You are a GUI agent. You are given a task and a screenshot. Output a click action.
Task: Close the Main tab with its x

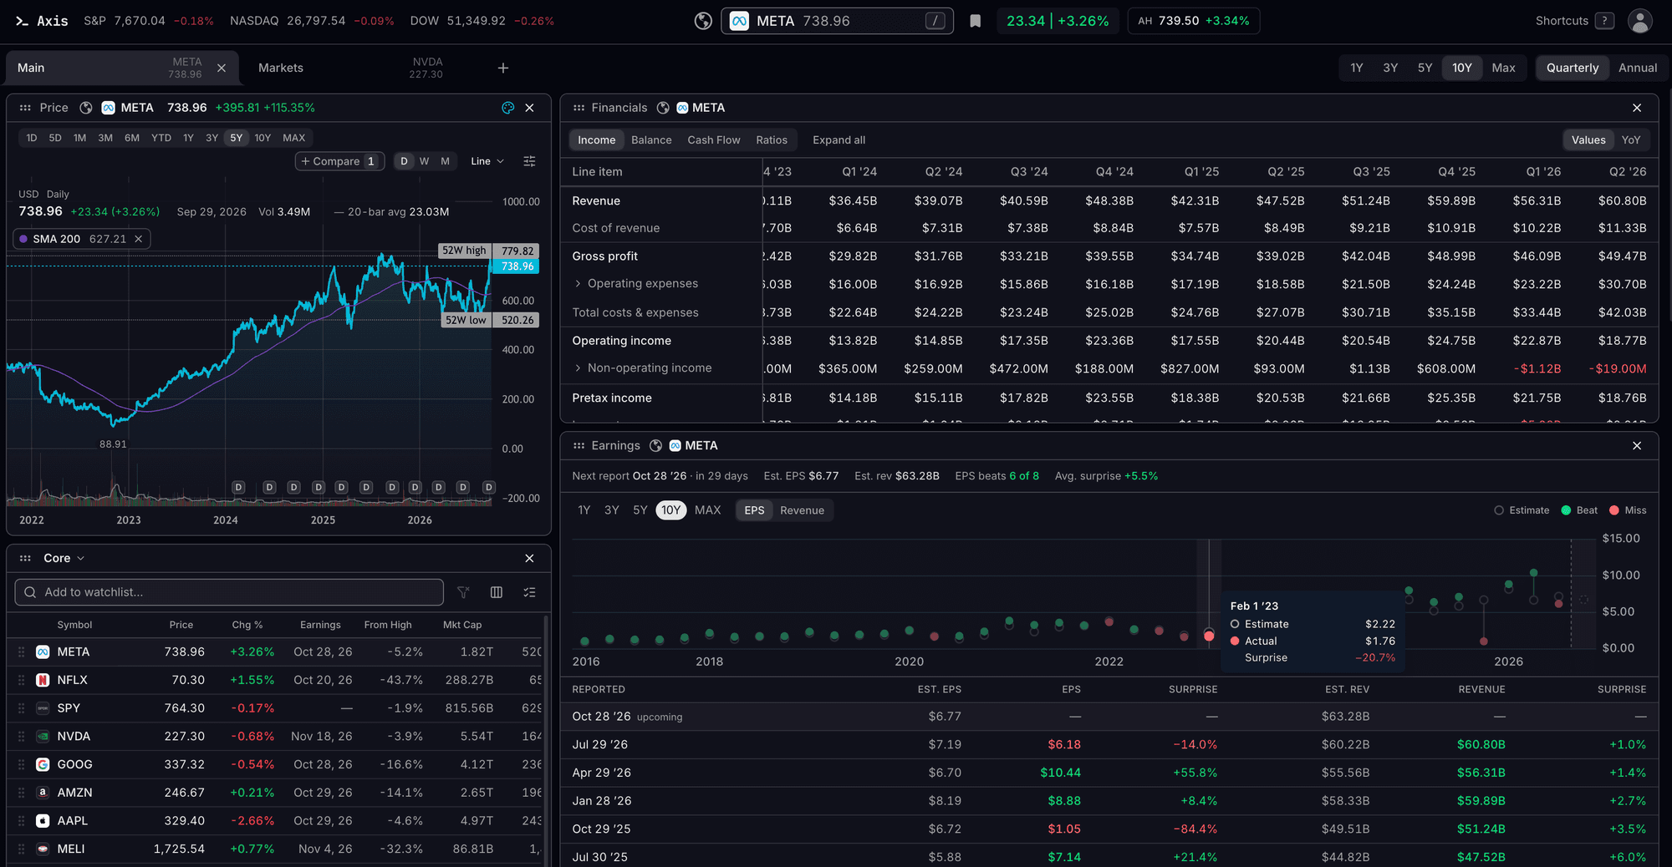click(222, 68)
